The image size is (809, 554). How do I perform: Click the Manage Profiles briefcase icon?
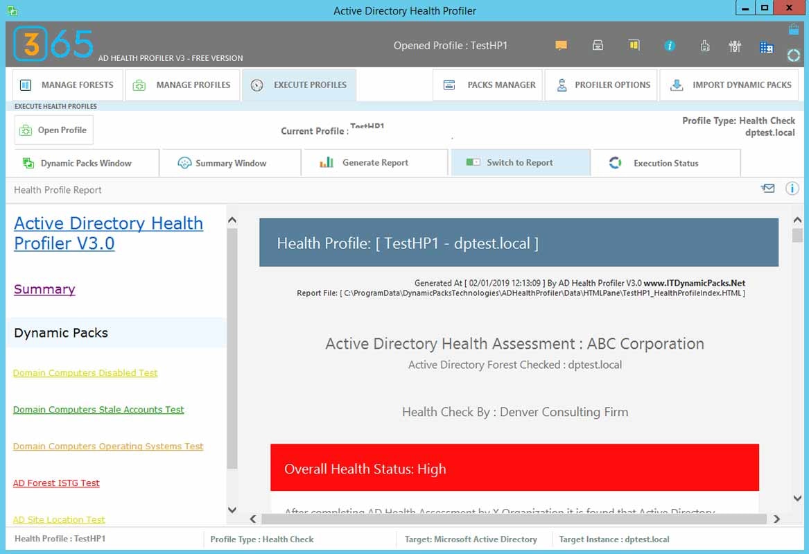[x=139, y=85]
